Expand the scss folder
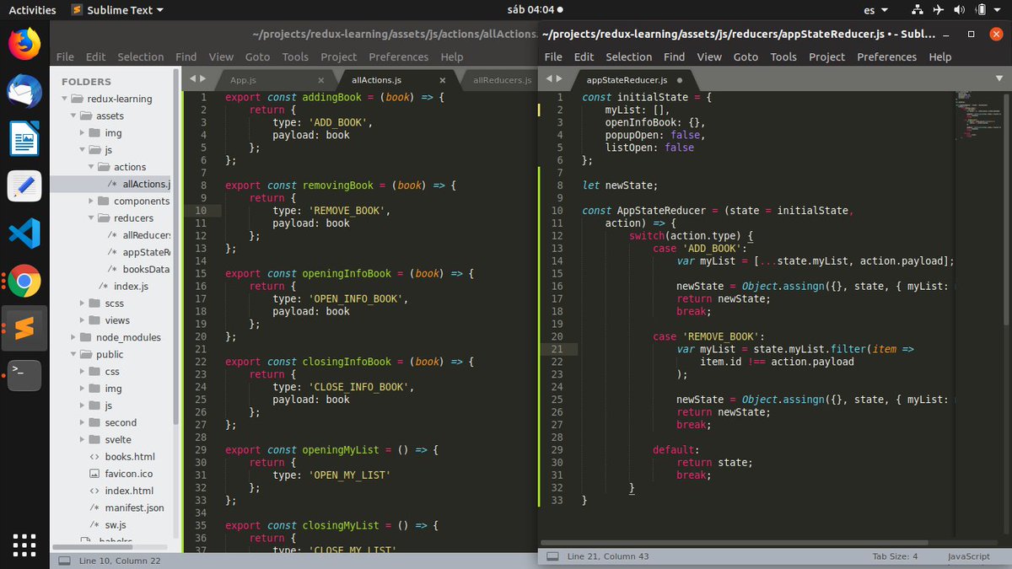The height and width of the screenshot is (569, 1012). coord(83,303)
